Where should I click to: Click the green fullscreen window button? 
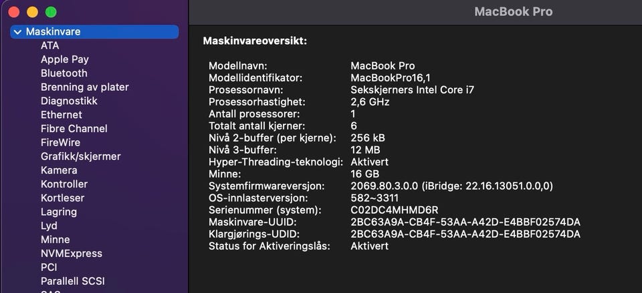coord(51,12)
